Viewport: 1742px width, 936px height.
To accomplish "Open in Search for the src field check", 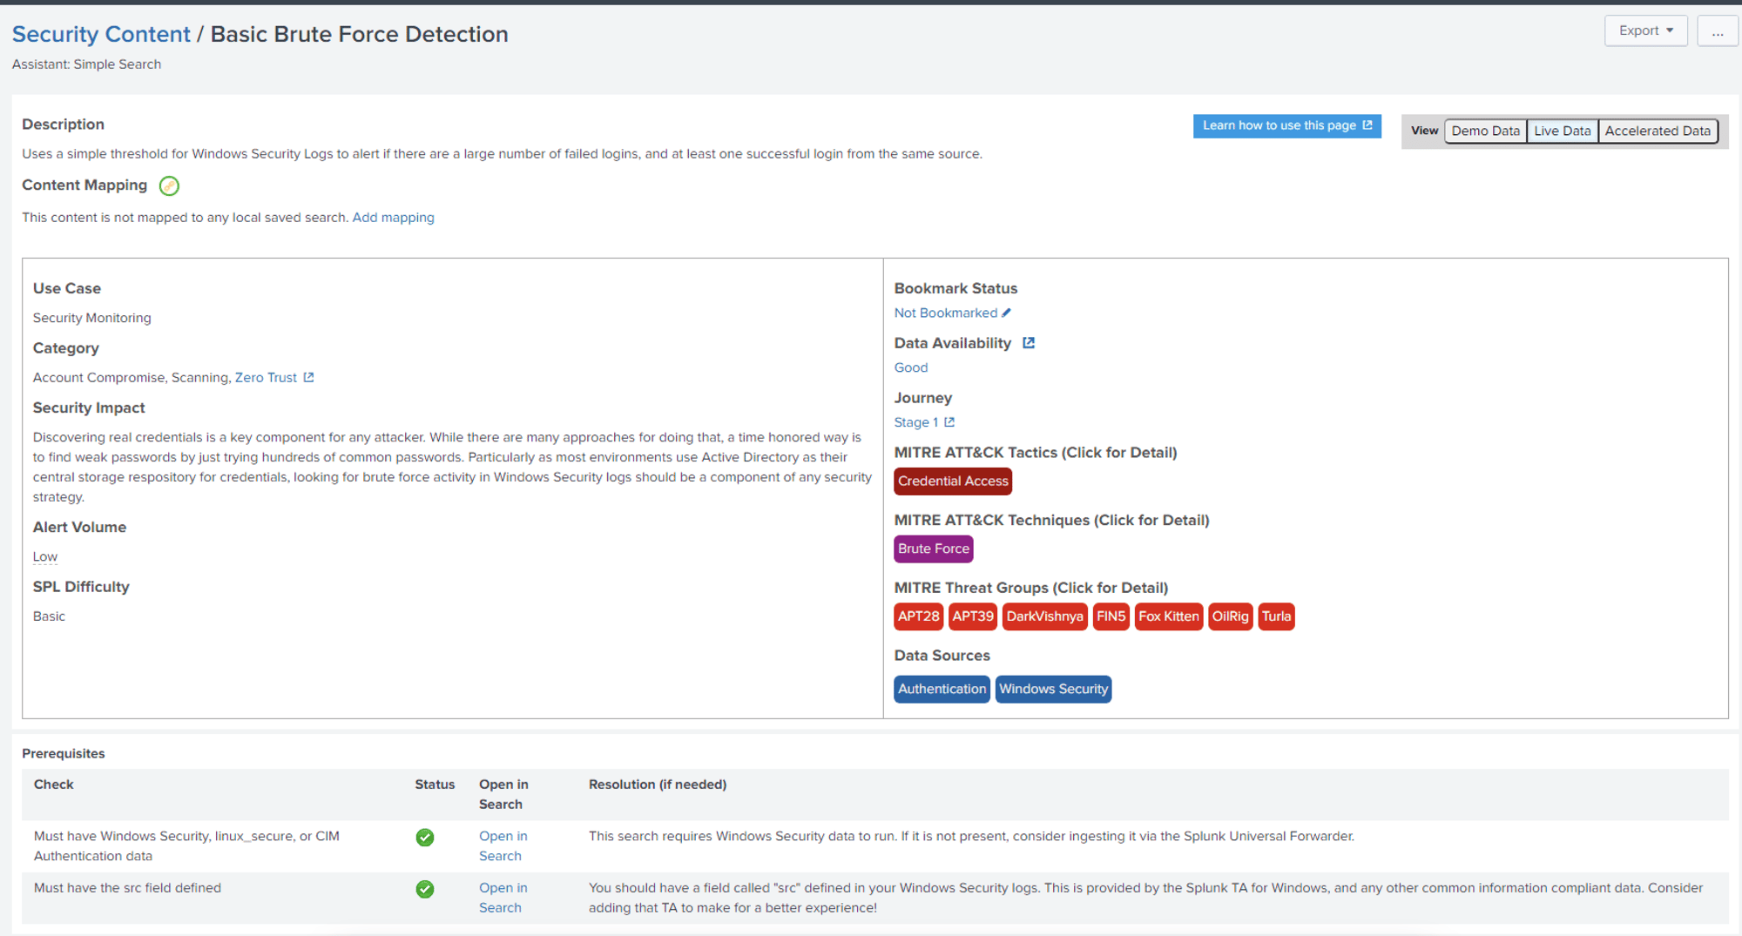I will (503, 898).
